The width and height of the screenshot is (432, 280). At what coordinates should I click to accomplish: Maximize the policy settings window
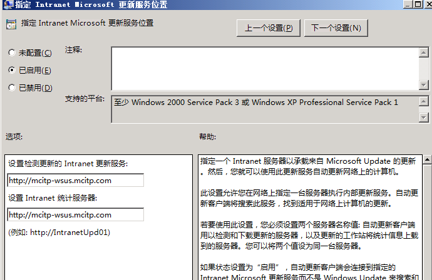[418, 4]
